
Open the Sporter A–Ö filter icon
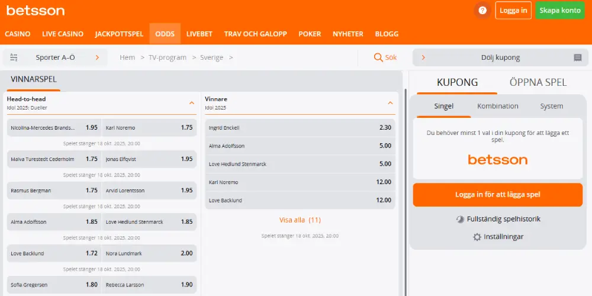tap(14, 57)
